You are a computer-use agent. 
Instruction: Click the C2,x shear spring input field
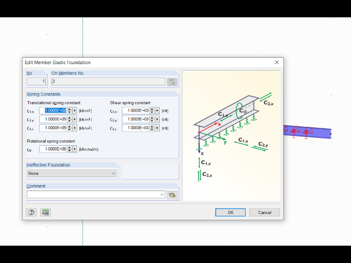pyautogui.click(x=136, y=110)
